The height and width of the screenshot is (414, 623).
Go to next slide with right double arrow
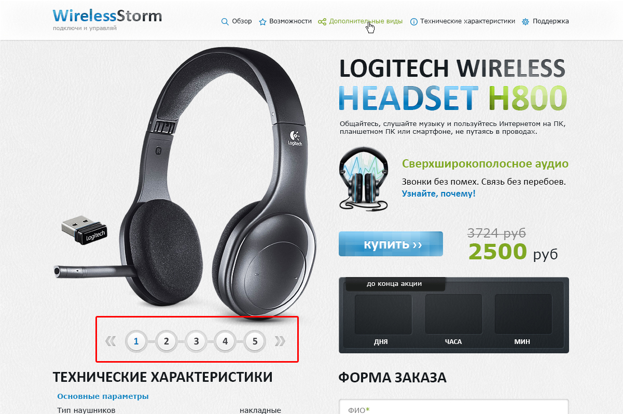pyautogui.click(x=280, y=341)
